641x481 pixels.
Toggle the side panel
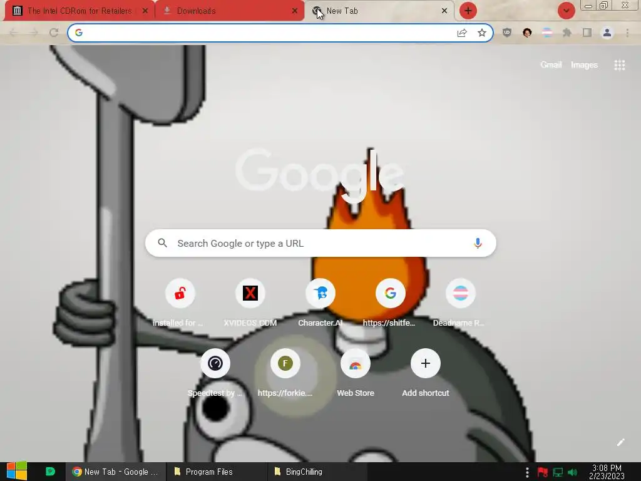[587, 33]
